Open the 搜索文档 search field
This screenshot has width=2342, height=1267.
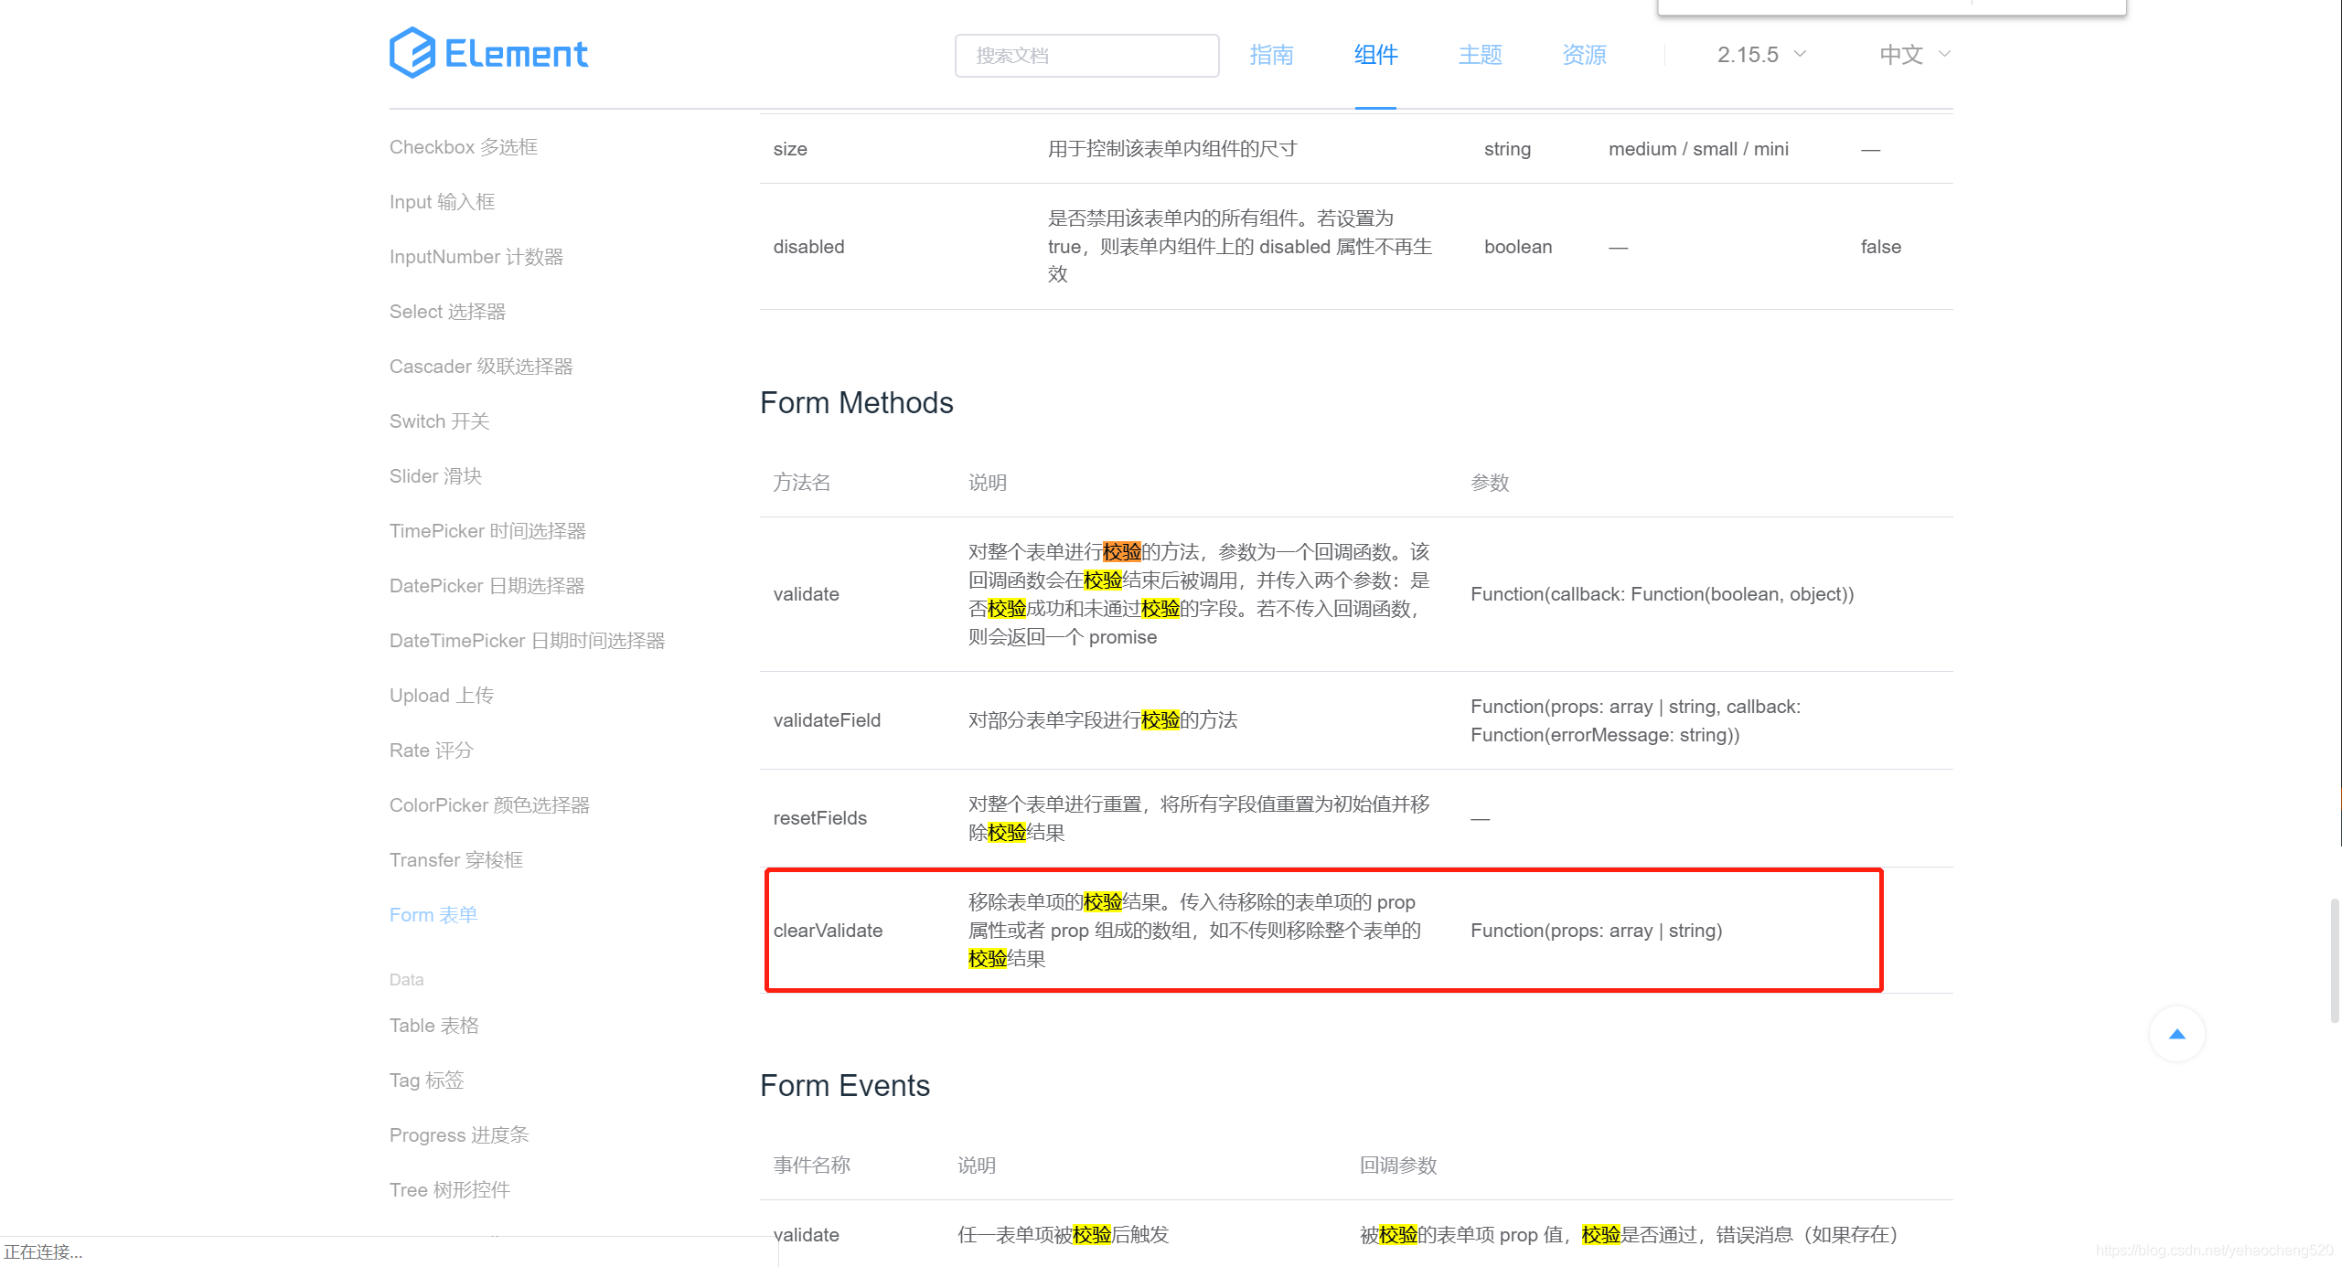pos(1086,55)
